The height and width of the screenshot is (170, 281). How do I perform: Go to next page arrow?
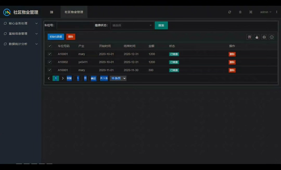(x=63, y=78)
